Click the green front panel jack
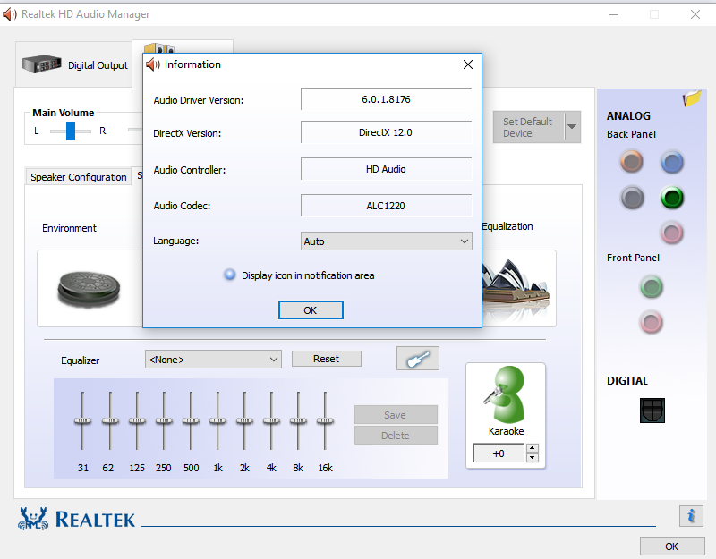This screenshot has height=559, width=716. [x=651, y=286]
